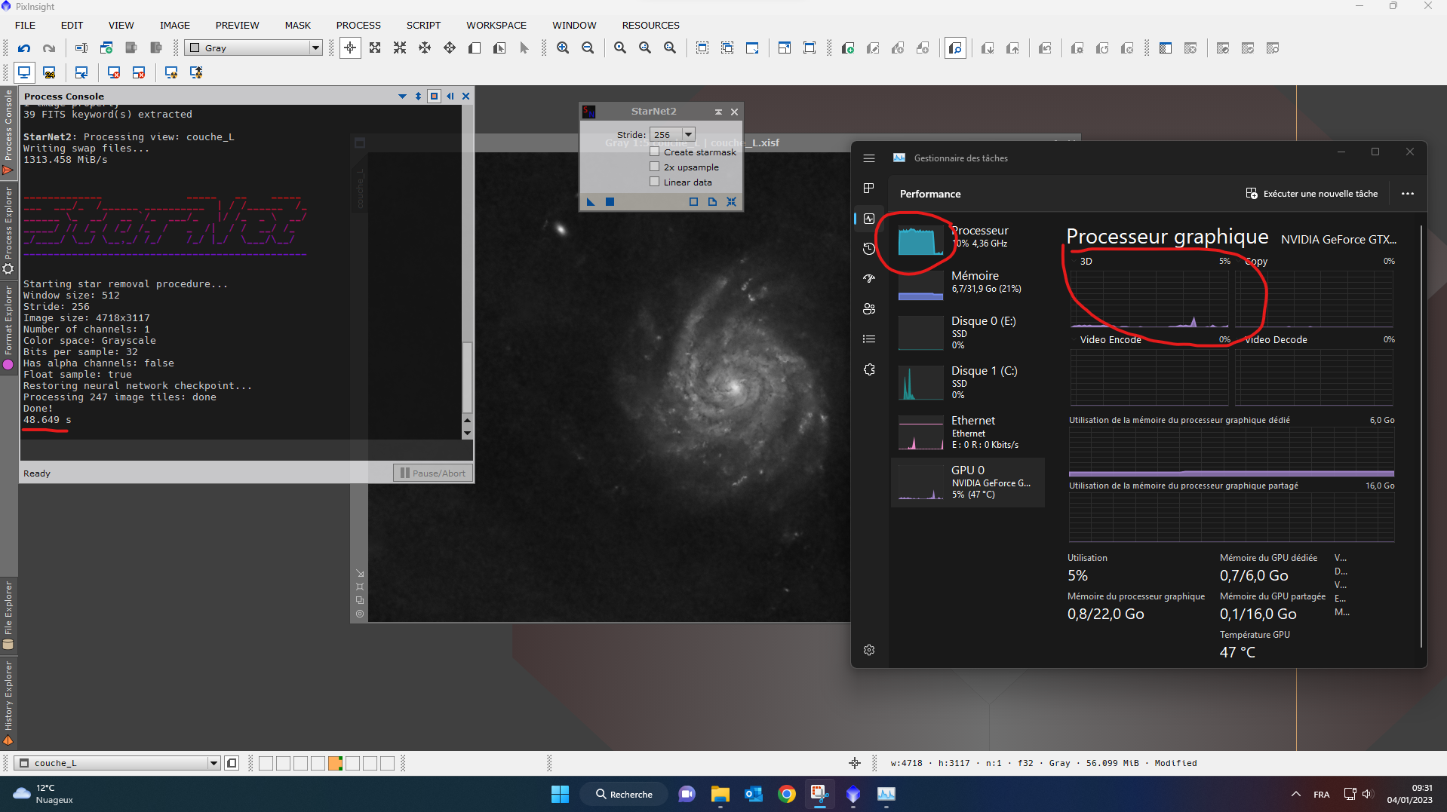The height and width of the screenshot is (812, 1447).
Task: Click Exécuter une nouvelle tâche
Action: point(1311,194)
